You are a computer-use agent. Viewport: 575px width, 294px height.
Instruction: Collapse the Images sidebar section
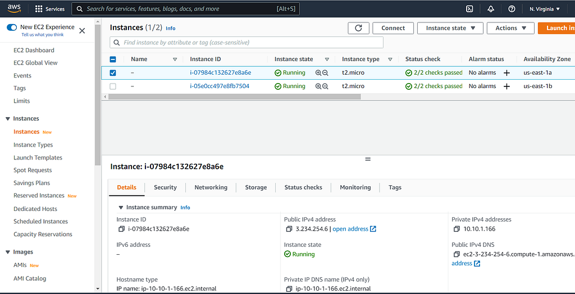pos(8,252)
